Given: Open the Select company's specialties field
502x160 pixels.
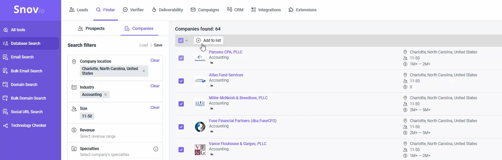Looking at the screenshot, I should pyautogui.click(x=104, y=155).
